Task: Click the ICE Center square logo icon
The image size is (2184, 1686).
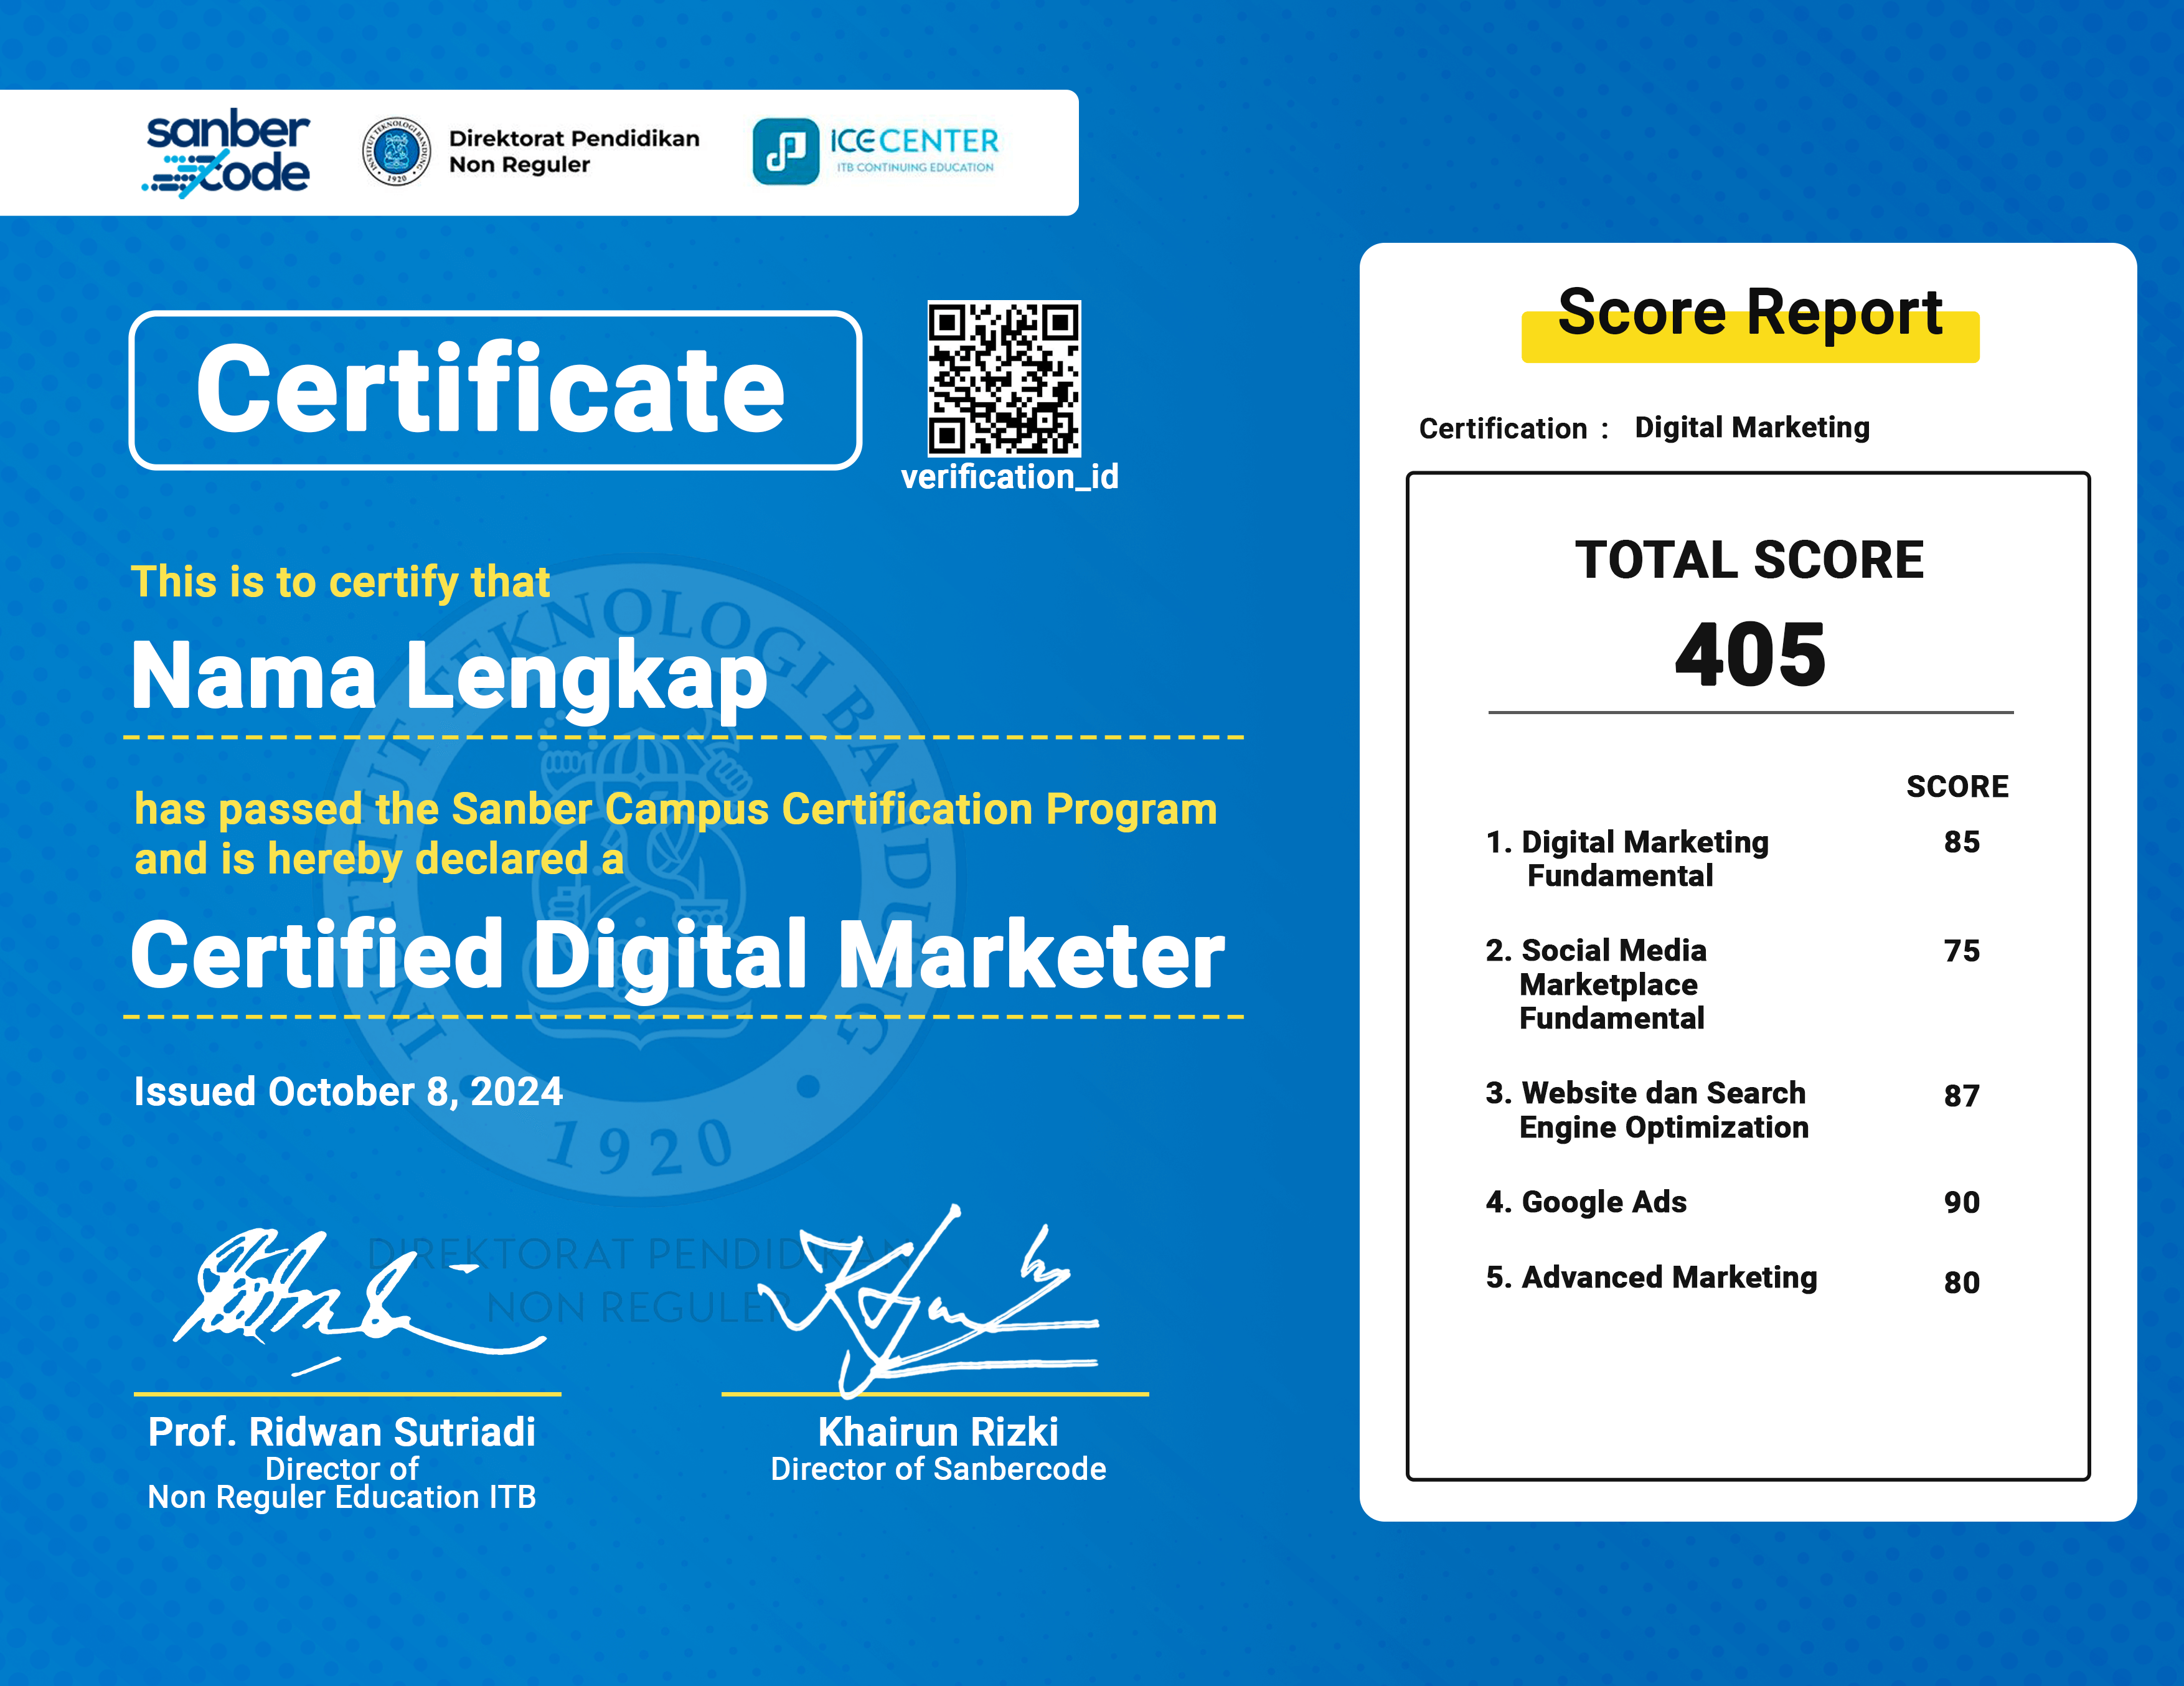Action: coord(786,152)
